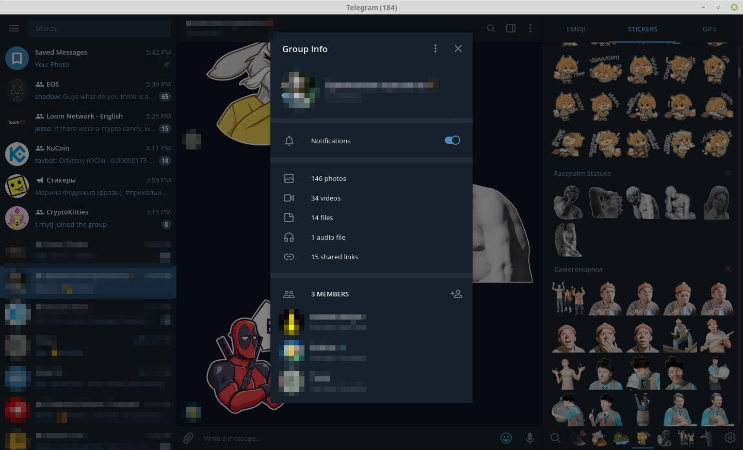Jump to the laughing cat sticker pack
The height and width of the screenshot is (450, 743).
pyautogui.click(x=599, y=438)
